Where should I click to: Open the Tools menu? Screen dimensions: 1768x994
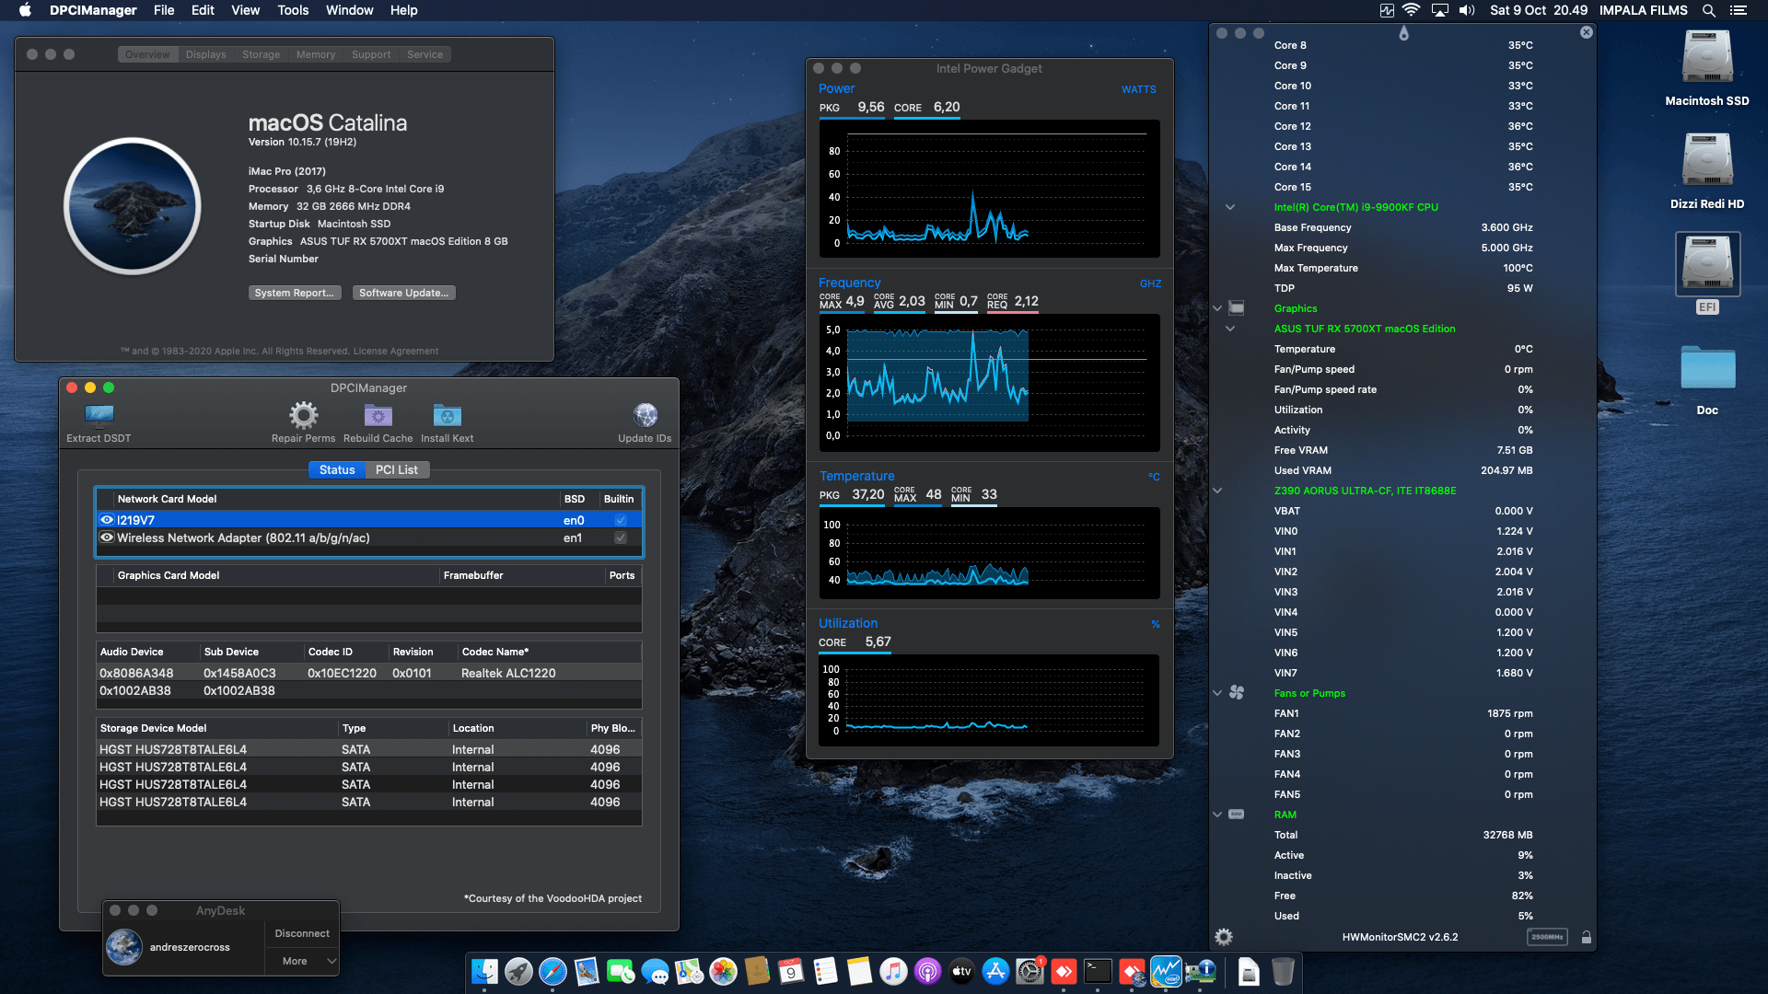pos(293,10)
